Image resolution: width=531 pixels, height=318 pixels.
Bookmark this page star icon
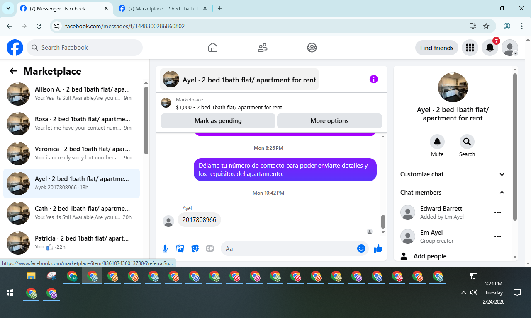click(486, 26)
